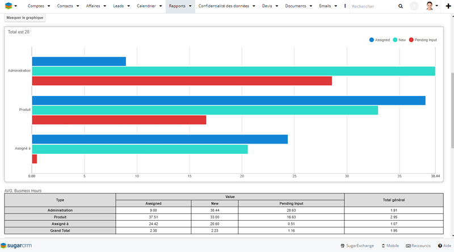Click the 24.42 cell in the table
Screen dimensions: 454x252
click(x=153, y=224)
